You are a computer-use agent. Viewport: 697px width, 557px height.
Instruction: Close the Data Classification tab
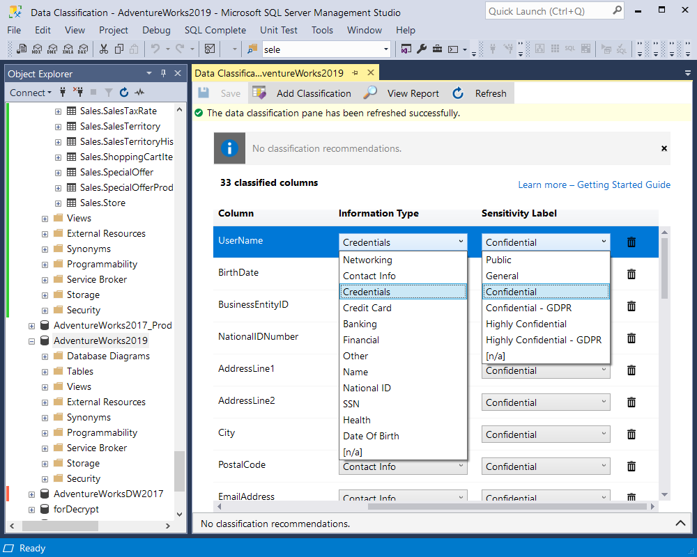371,72
